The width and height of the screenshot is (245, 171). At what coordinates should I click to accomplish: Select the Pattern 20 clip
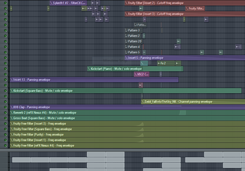click(x=134, y=41)
